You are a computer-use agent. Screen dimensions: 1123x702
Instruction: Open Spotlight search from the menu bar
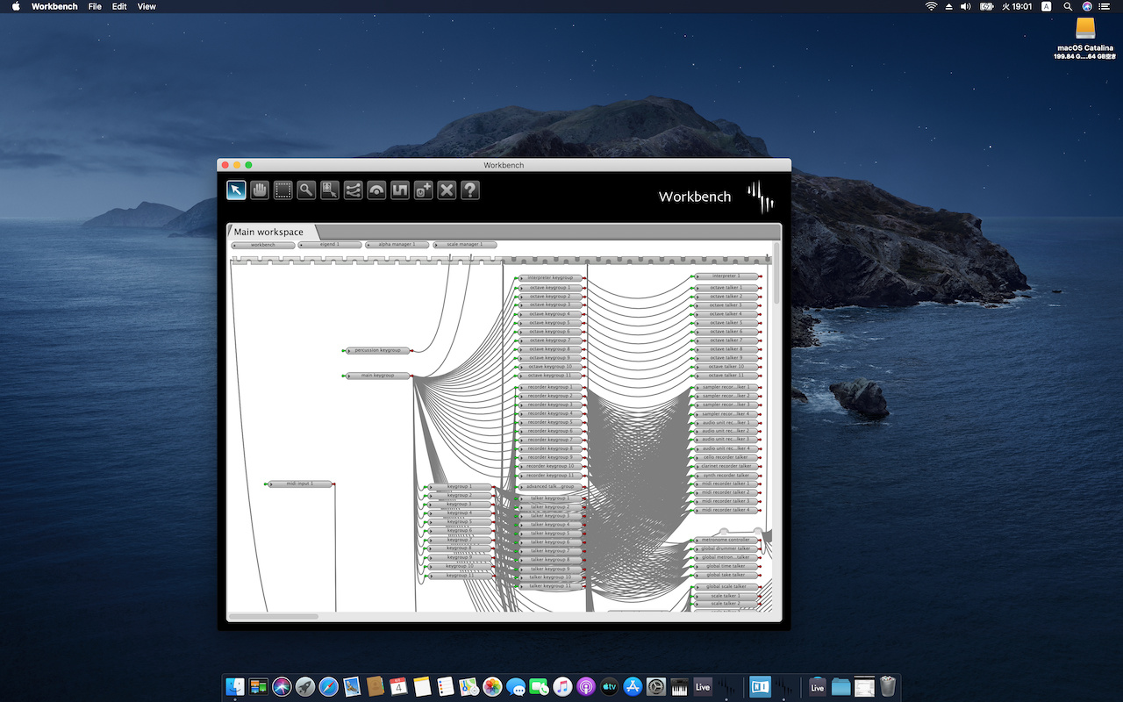coord(1067,6)
